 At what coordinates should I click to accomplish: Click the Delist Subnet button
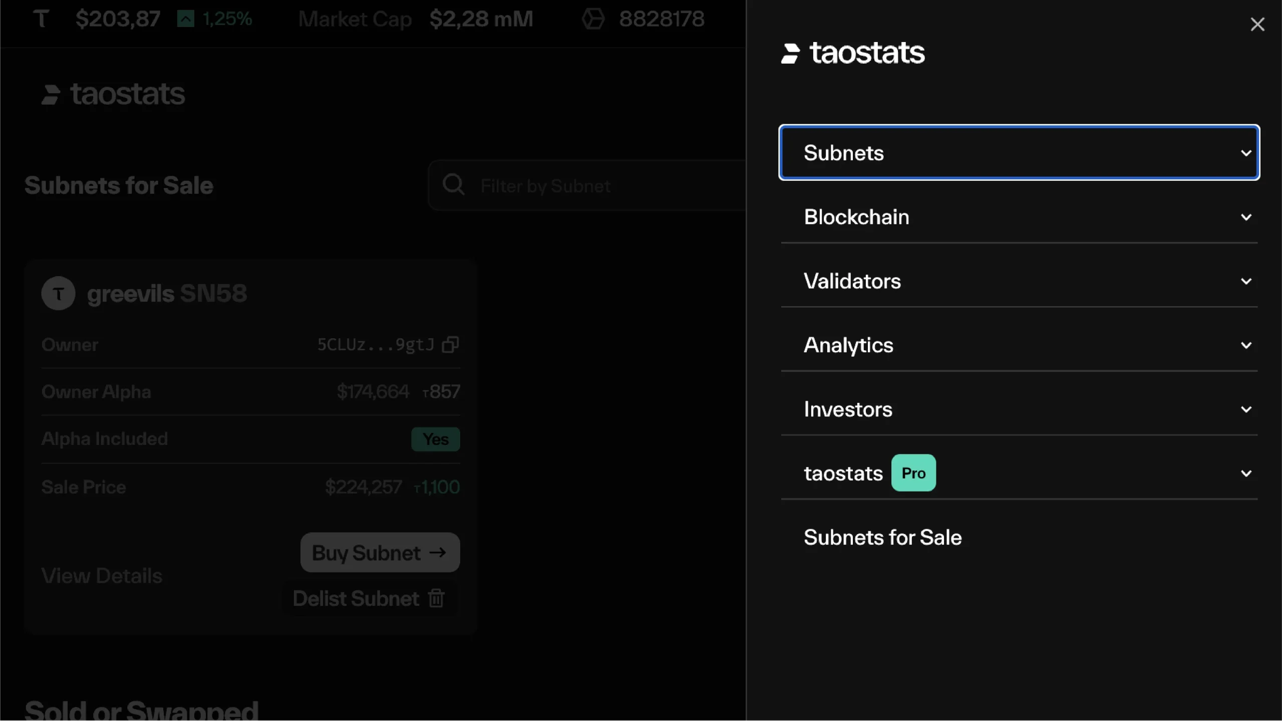click(369, 598)
